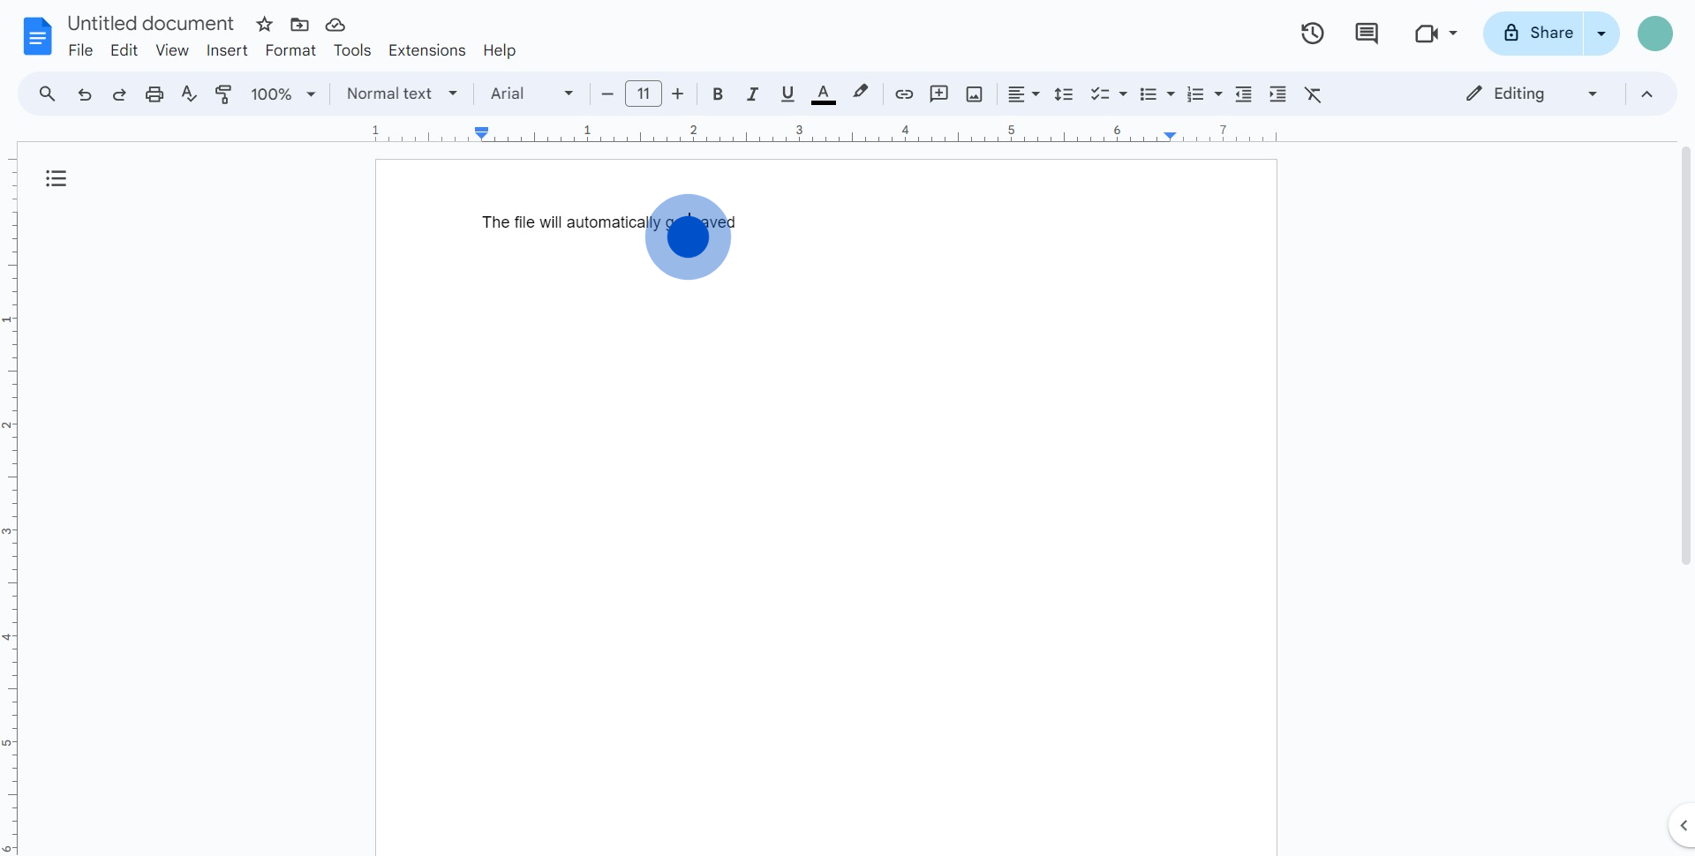The height and width of the screenshot is (856, 1695).
Task: Star the Untitled document
Action: pos(264,25)
